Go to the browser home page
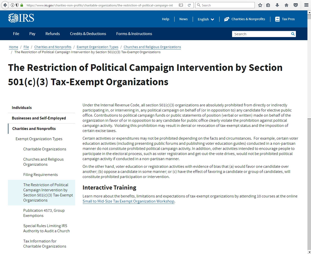The height and width of the screenshot is (254, 311). [286, 5]
